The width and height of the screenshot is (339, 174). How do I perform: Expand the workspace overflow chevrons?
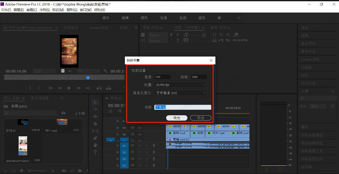coord(239,18)
